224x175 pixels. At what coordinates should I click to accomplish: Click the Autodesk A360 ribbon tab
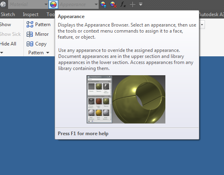[x=211, y=14]
